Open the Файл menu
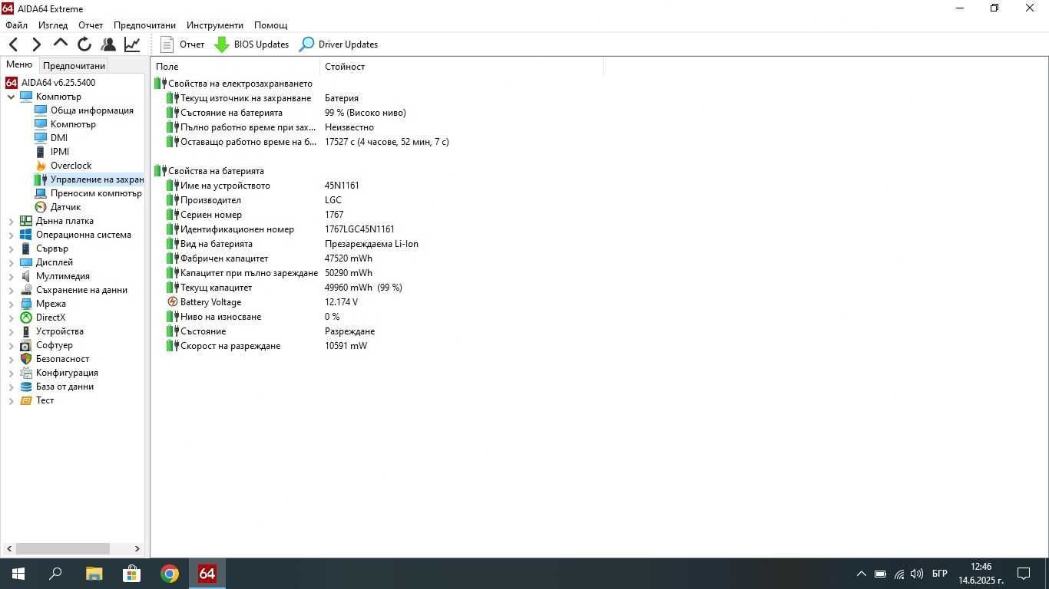The width and height of the screenshot is (1049, 589). (x=16, y=25)
